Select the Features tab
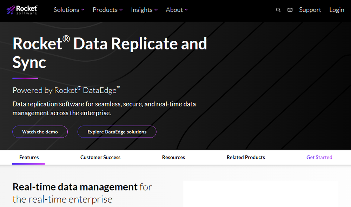 click(28, 157)
